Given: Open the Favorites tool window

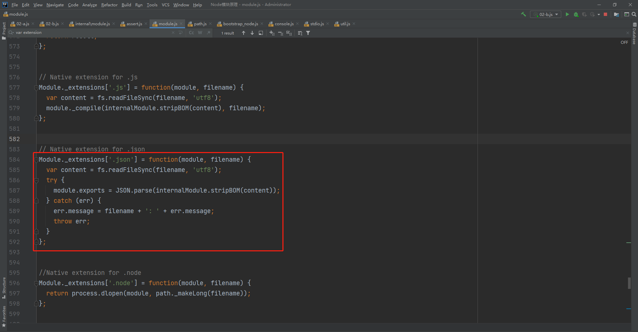Looking at the screenshot, I should (4, 316).
